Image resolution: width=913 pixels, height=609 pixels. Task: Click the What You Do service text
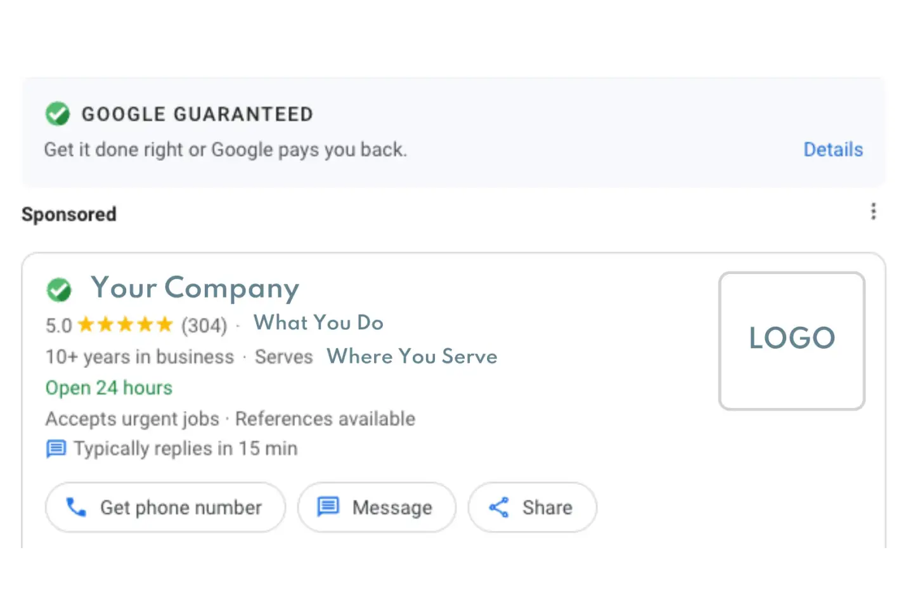tap(318, 323)
